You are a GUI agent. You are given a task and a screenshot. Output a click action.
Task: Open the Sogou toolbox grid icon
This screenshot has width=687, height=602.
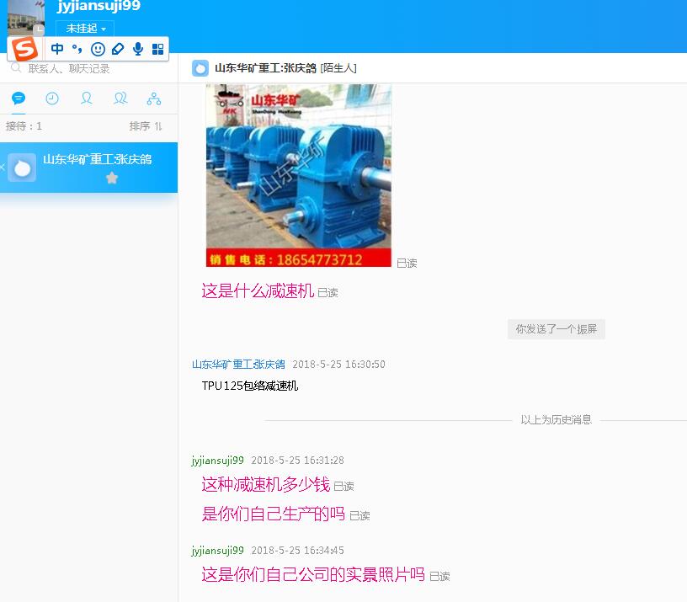tap(157, 48)
